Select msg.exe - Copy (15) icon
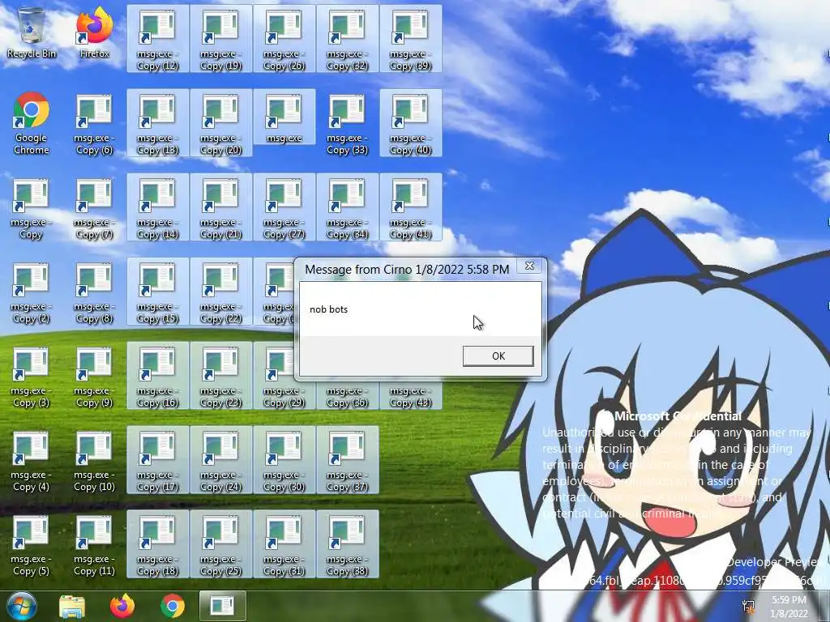The width and height of the screenshot is (830, 622). tap(158, 292)
